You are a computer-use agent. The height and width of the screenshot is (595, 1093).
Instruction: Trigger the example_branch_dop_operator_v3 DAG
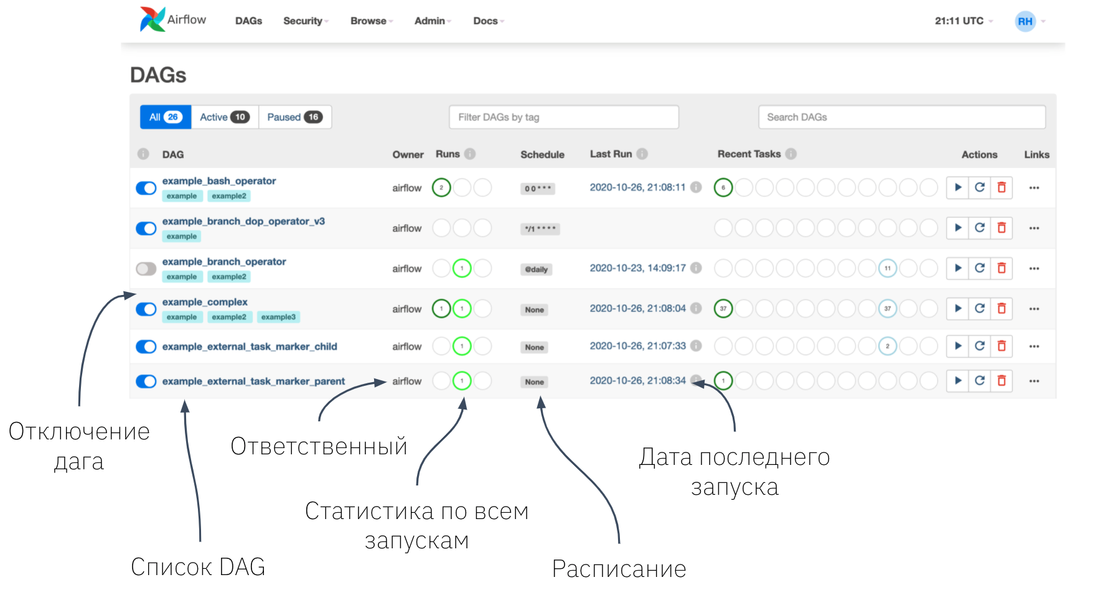tap(957, 228)
